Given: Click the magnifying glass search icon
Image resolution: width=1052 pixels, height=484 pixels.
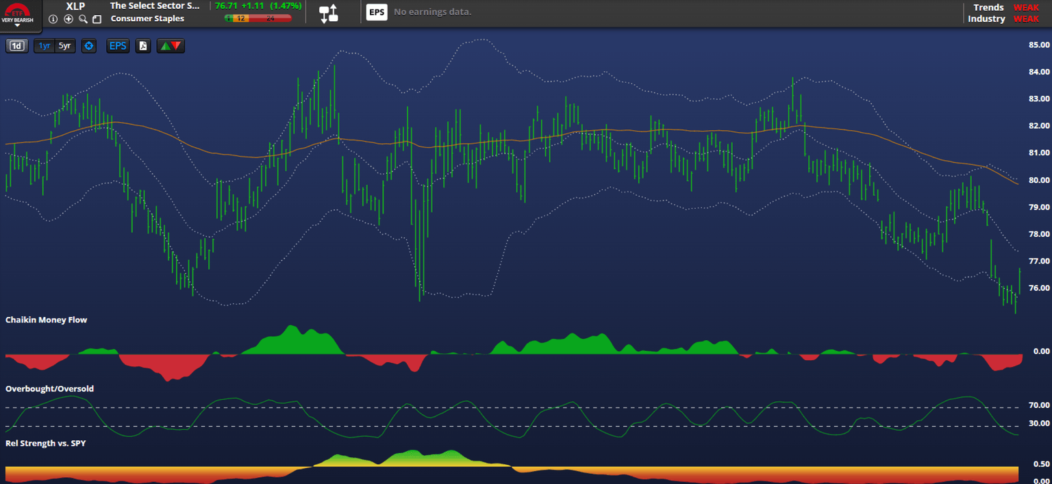Looking at the screenshot, I should click(x=83, y=19).
